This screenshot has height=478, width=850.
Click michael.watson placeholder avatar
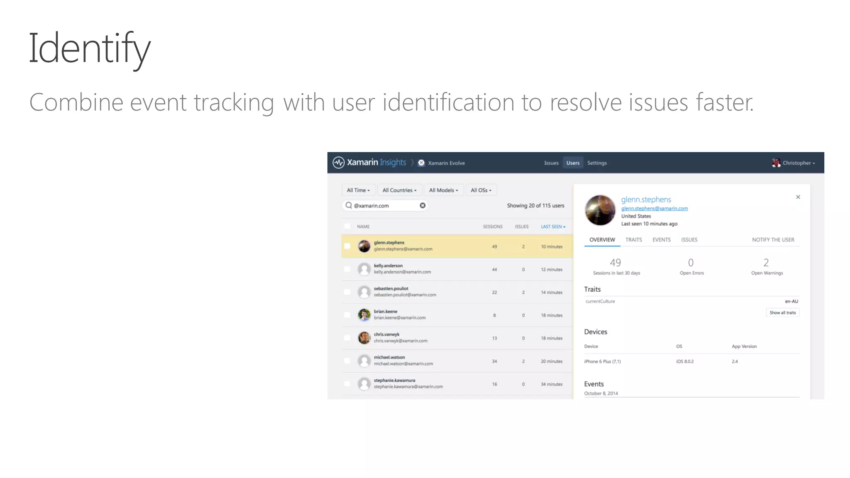click(x=364, y=361)
